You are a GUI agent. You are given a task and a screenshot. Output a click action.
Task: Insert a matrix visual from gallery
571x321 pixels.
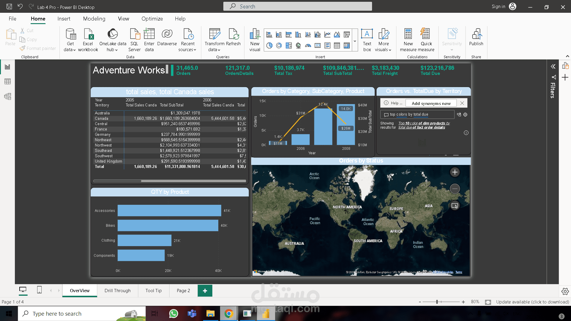[x=347, y=45]
